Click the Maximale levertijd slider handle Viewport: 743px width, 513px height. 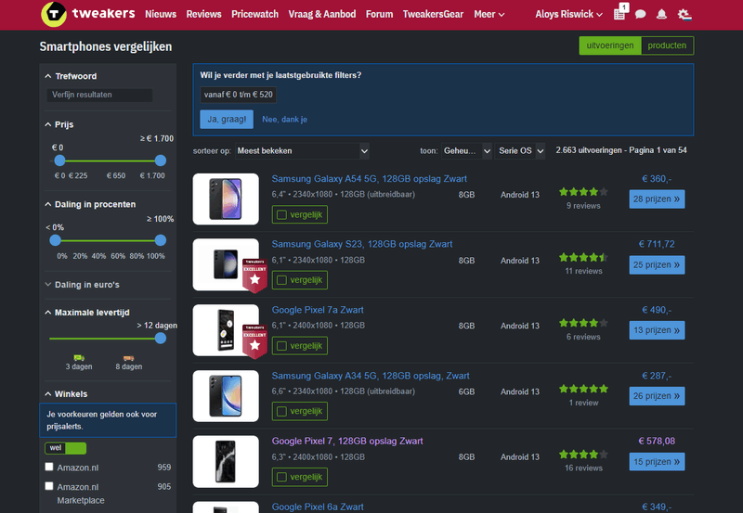[x=161, y=339]
